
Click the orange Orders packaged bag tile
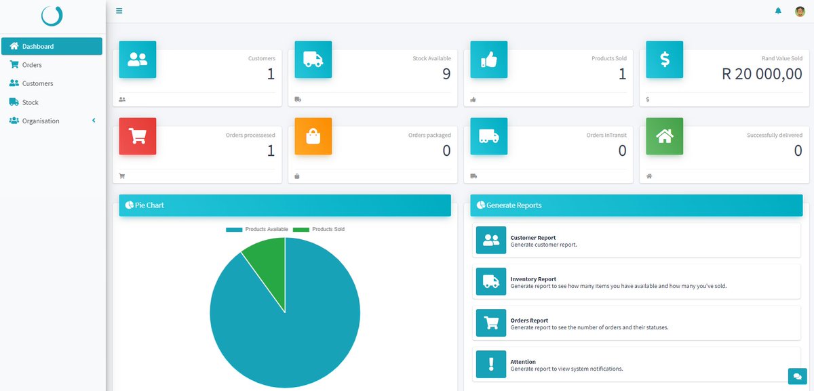tap(313, 136)
